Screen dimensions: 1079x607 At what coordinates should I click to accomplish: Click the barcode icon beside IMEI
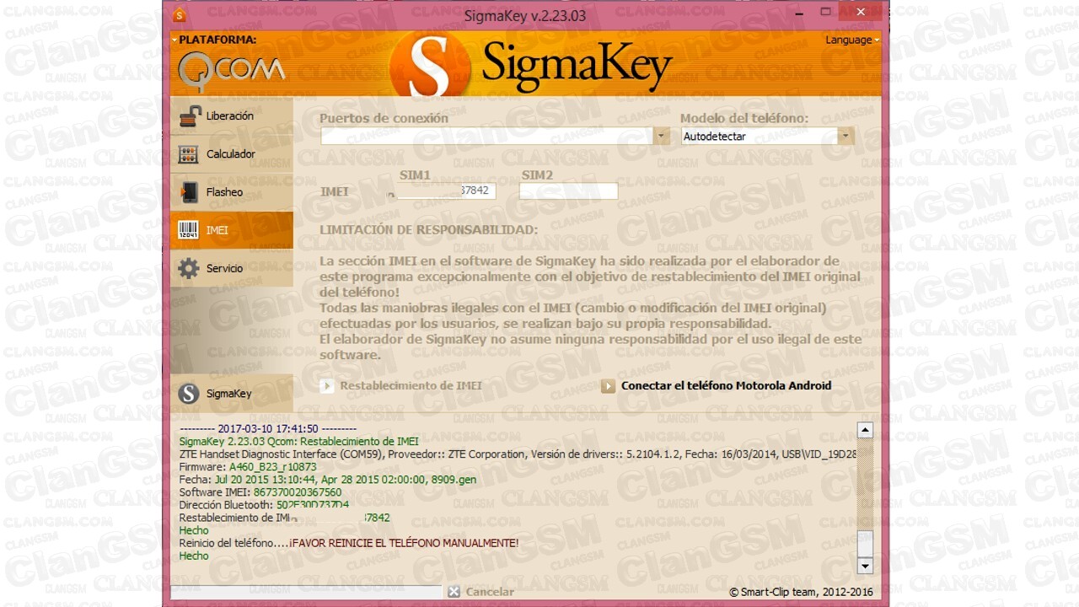[x=190, y=230]
